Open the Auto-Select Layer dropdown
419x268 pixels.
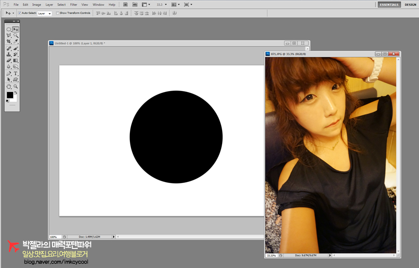coord(45,13)
